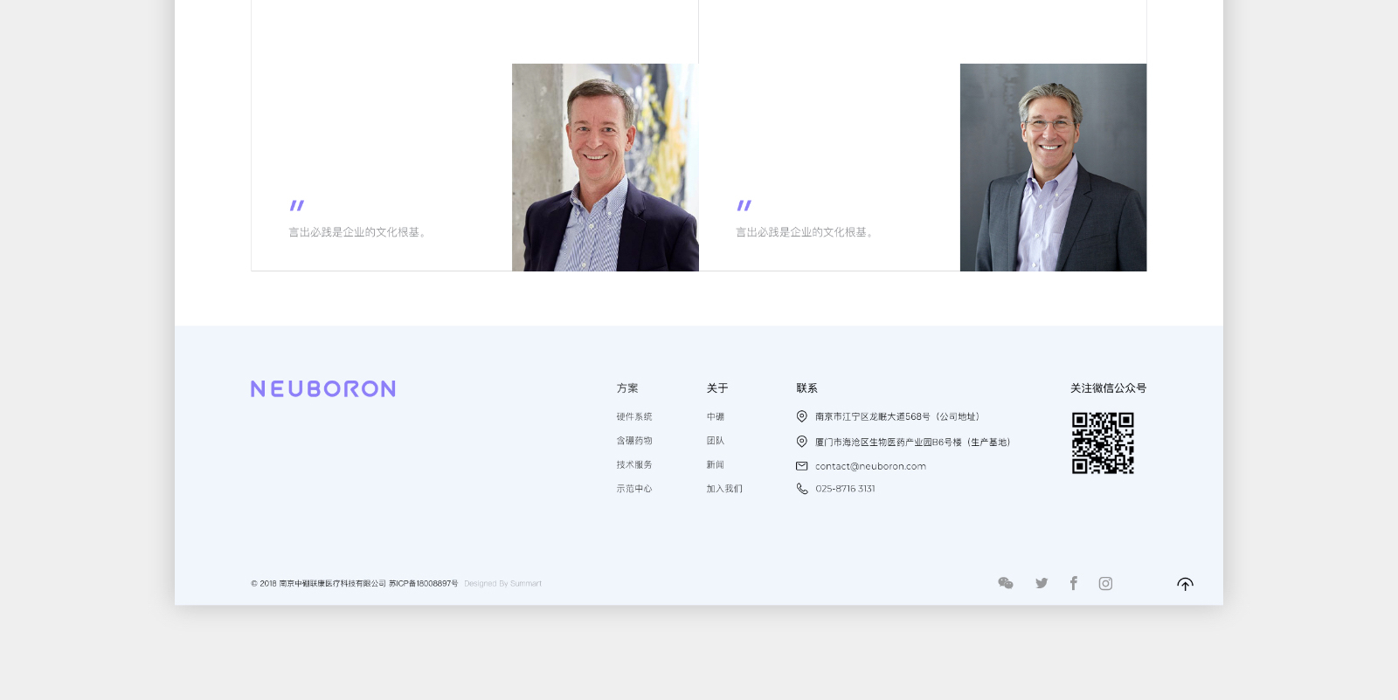This screenshot has width=1398, height=700.
Task: Click the NEUBORON footer logo
Action: (323, 388)
